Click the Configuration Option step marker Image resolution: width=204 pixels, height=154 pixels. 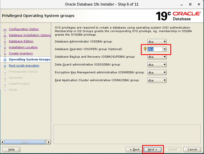[5, 29]
